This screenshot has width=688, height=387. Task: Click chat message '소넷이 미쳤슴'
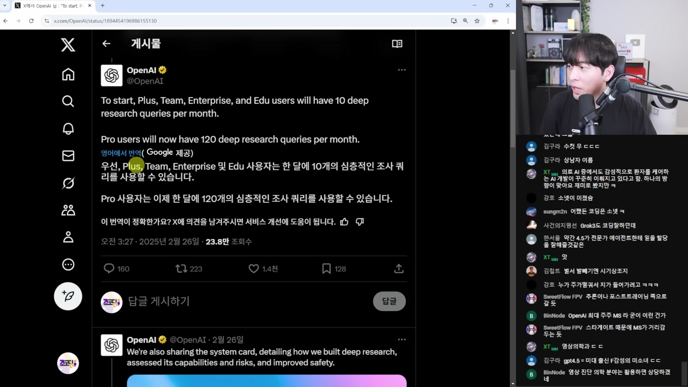tap(575, 198)
